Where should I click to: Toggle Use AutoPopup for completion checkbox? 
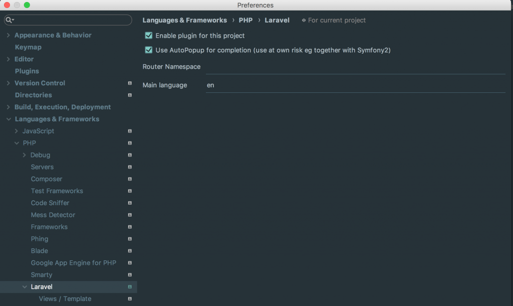pos(148,50)
